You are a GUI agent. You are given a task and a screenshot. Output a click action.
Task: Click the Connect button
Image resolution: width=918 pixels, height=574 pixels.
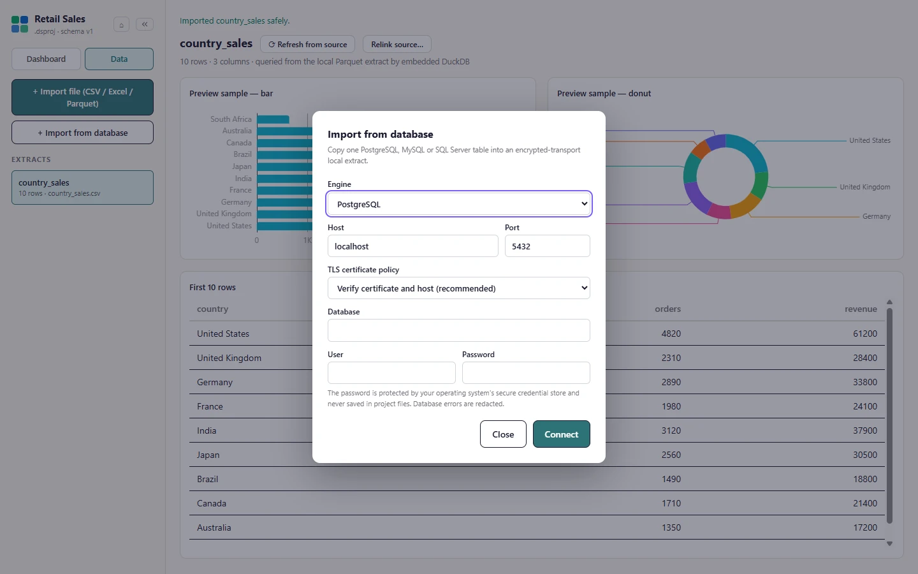[562, 434]
